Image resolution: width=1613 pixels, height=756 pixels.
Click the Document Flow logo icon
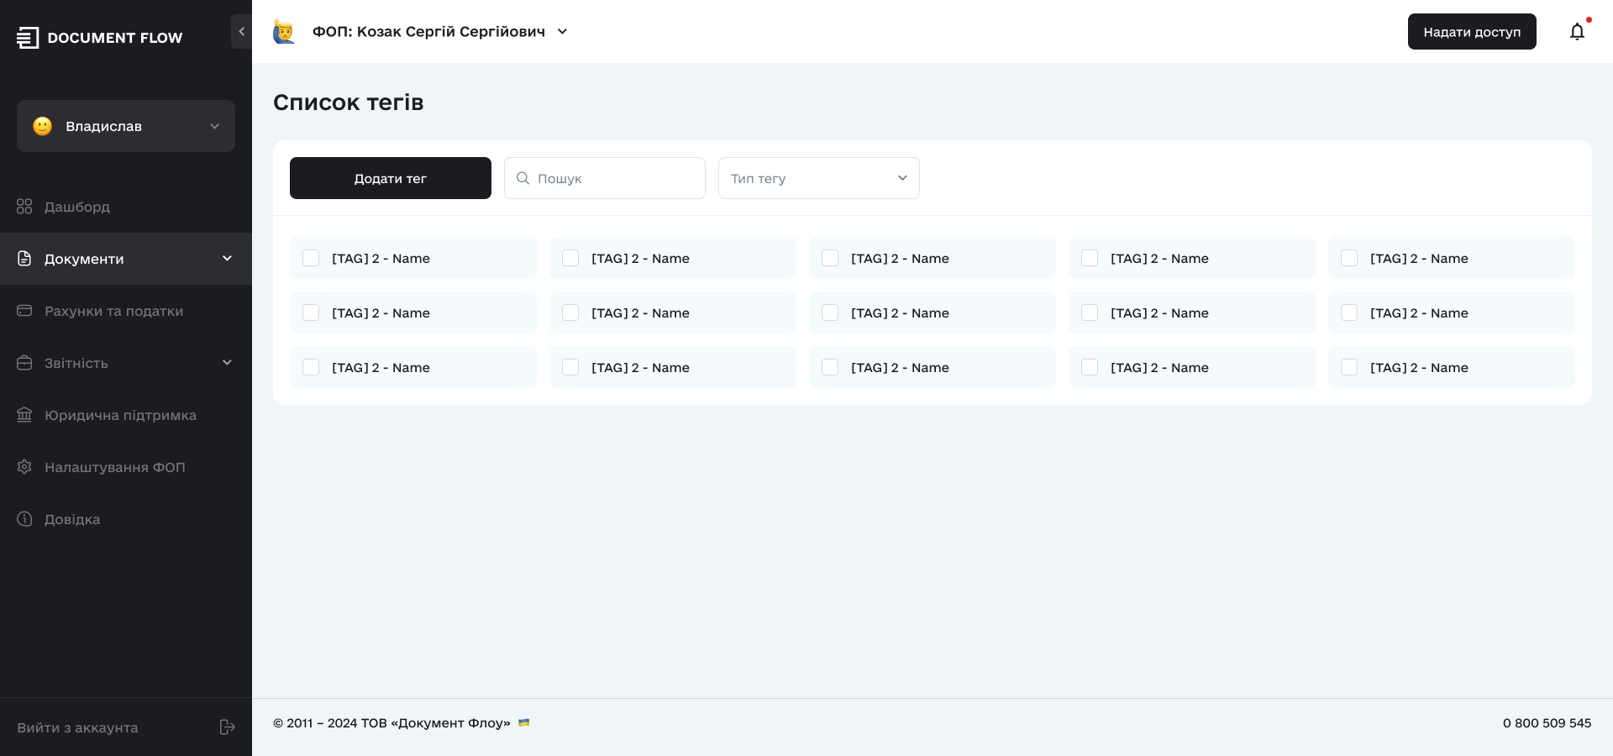28,38
